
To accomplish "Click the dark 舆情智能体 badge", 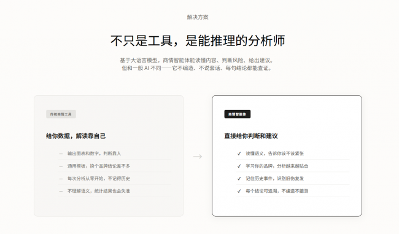I will [238, 114].
